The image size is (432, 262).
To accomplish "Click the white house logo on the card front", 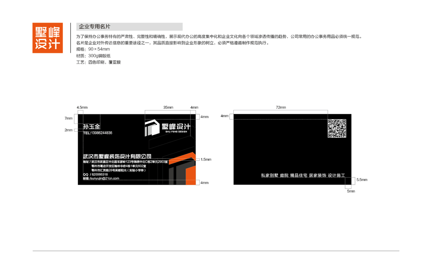I will 152,128.
